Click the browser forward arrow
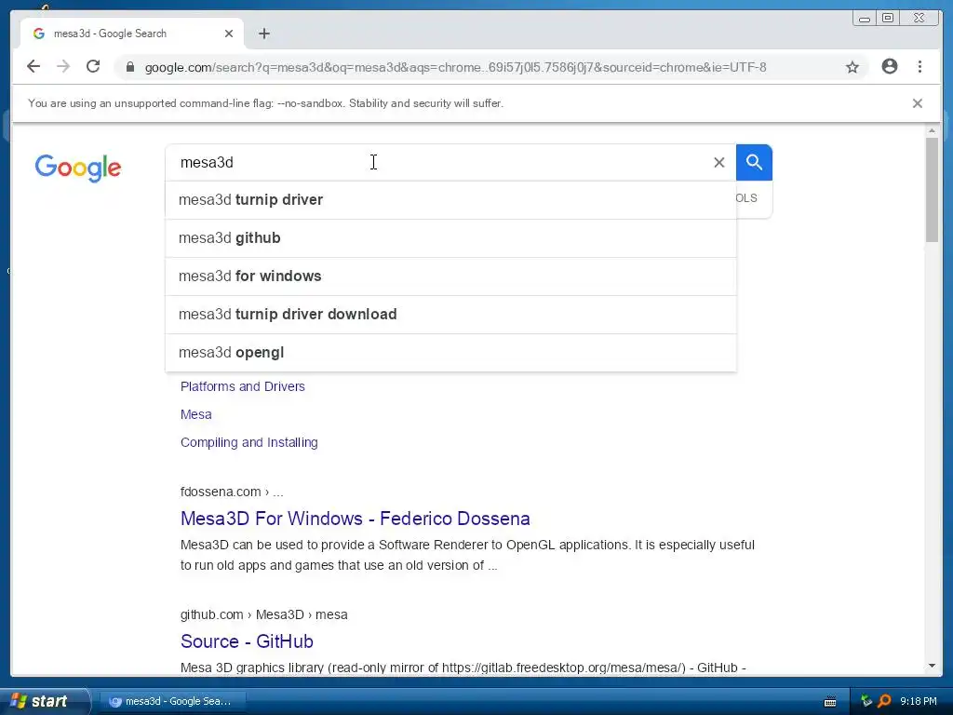The height and width of the screenshot is (715, 953). (63, 66)
